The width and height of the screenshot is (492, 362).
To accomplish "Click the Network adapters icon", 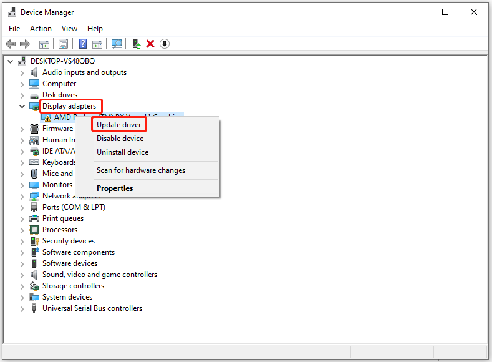I will pyautogui.click(x=34, y=196).
